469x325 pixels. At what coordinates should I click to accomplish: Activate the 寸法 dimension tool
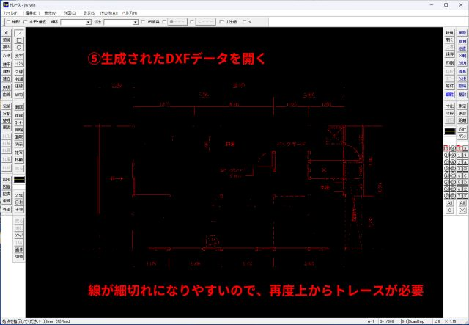[x=19, y=65]
